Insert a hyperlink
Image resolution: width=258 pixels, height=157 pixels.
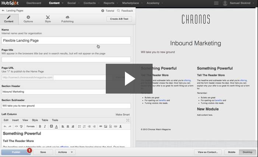[101, 126]
